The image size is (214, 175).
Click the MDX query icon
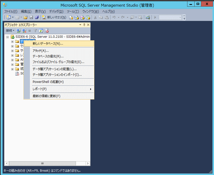click(x=76, y=17)
